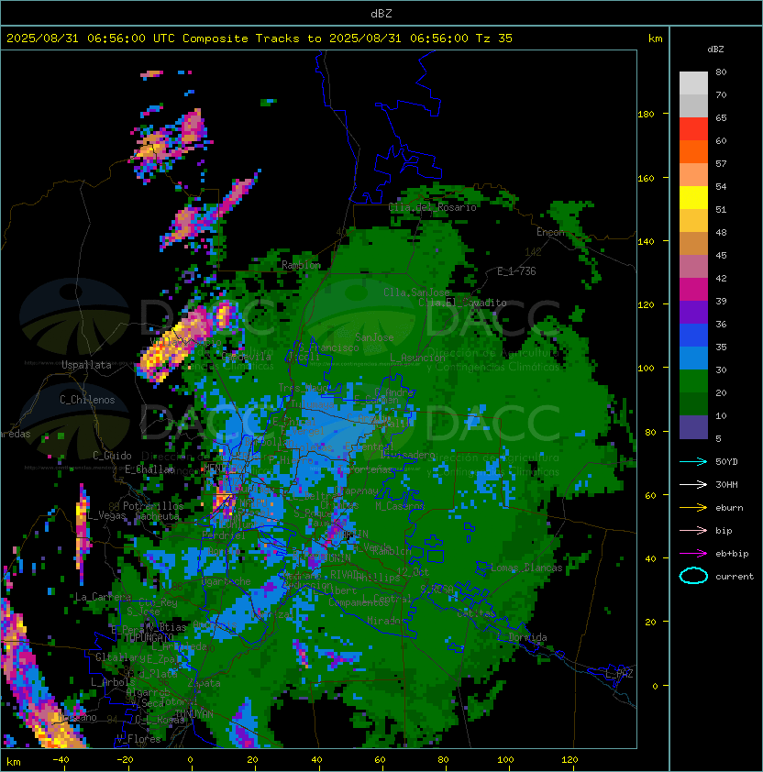Click the Composite Tracks timestamp header text
This screenshot has height=772, width=763.
click(x=260, y=38)
